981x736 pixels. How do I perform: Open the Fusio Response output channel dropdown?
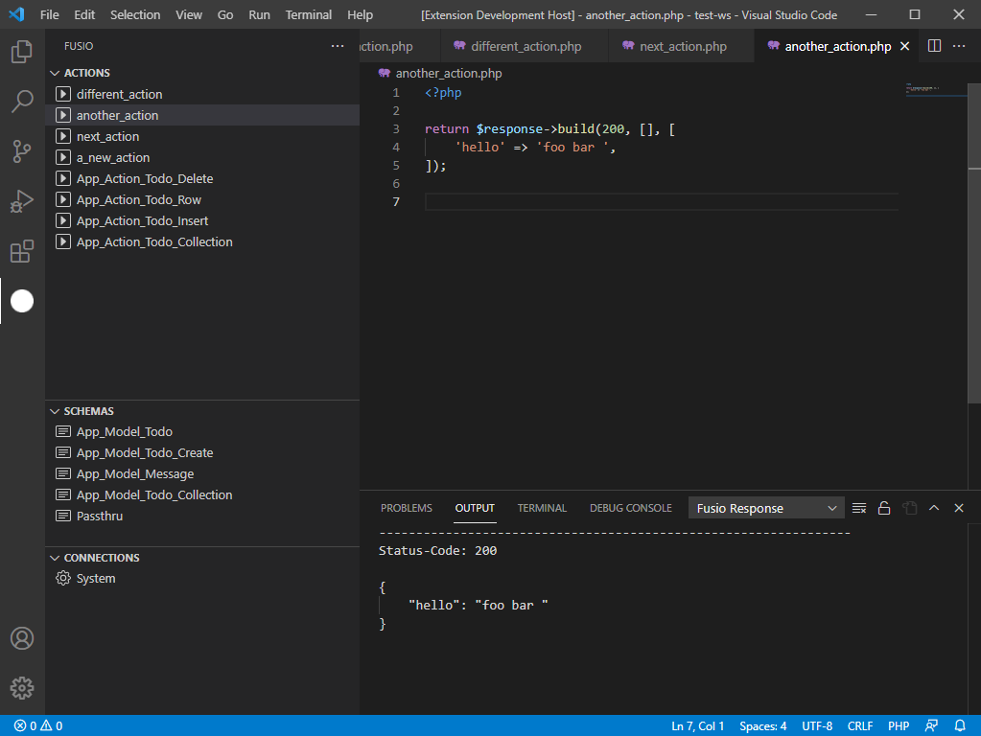pos(766,508)
